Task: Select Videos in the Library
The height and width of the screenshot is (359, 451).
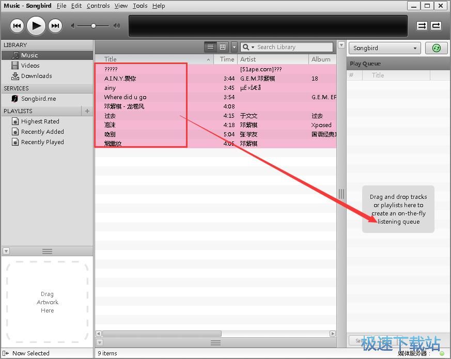Action: pyautogui.click(x=47, y=66)
